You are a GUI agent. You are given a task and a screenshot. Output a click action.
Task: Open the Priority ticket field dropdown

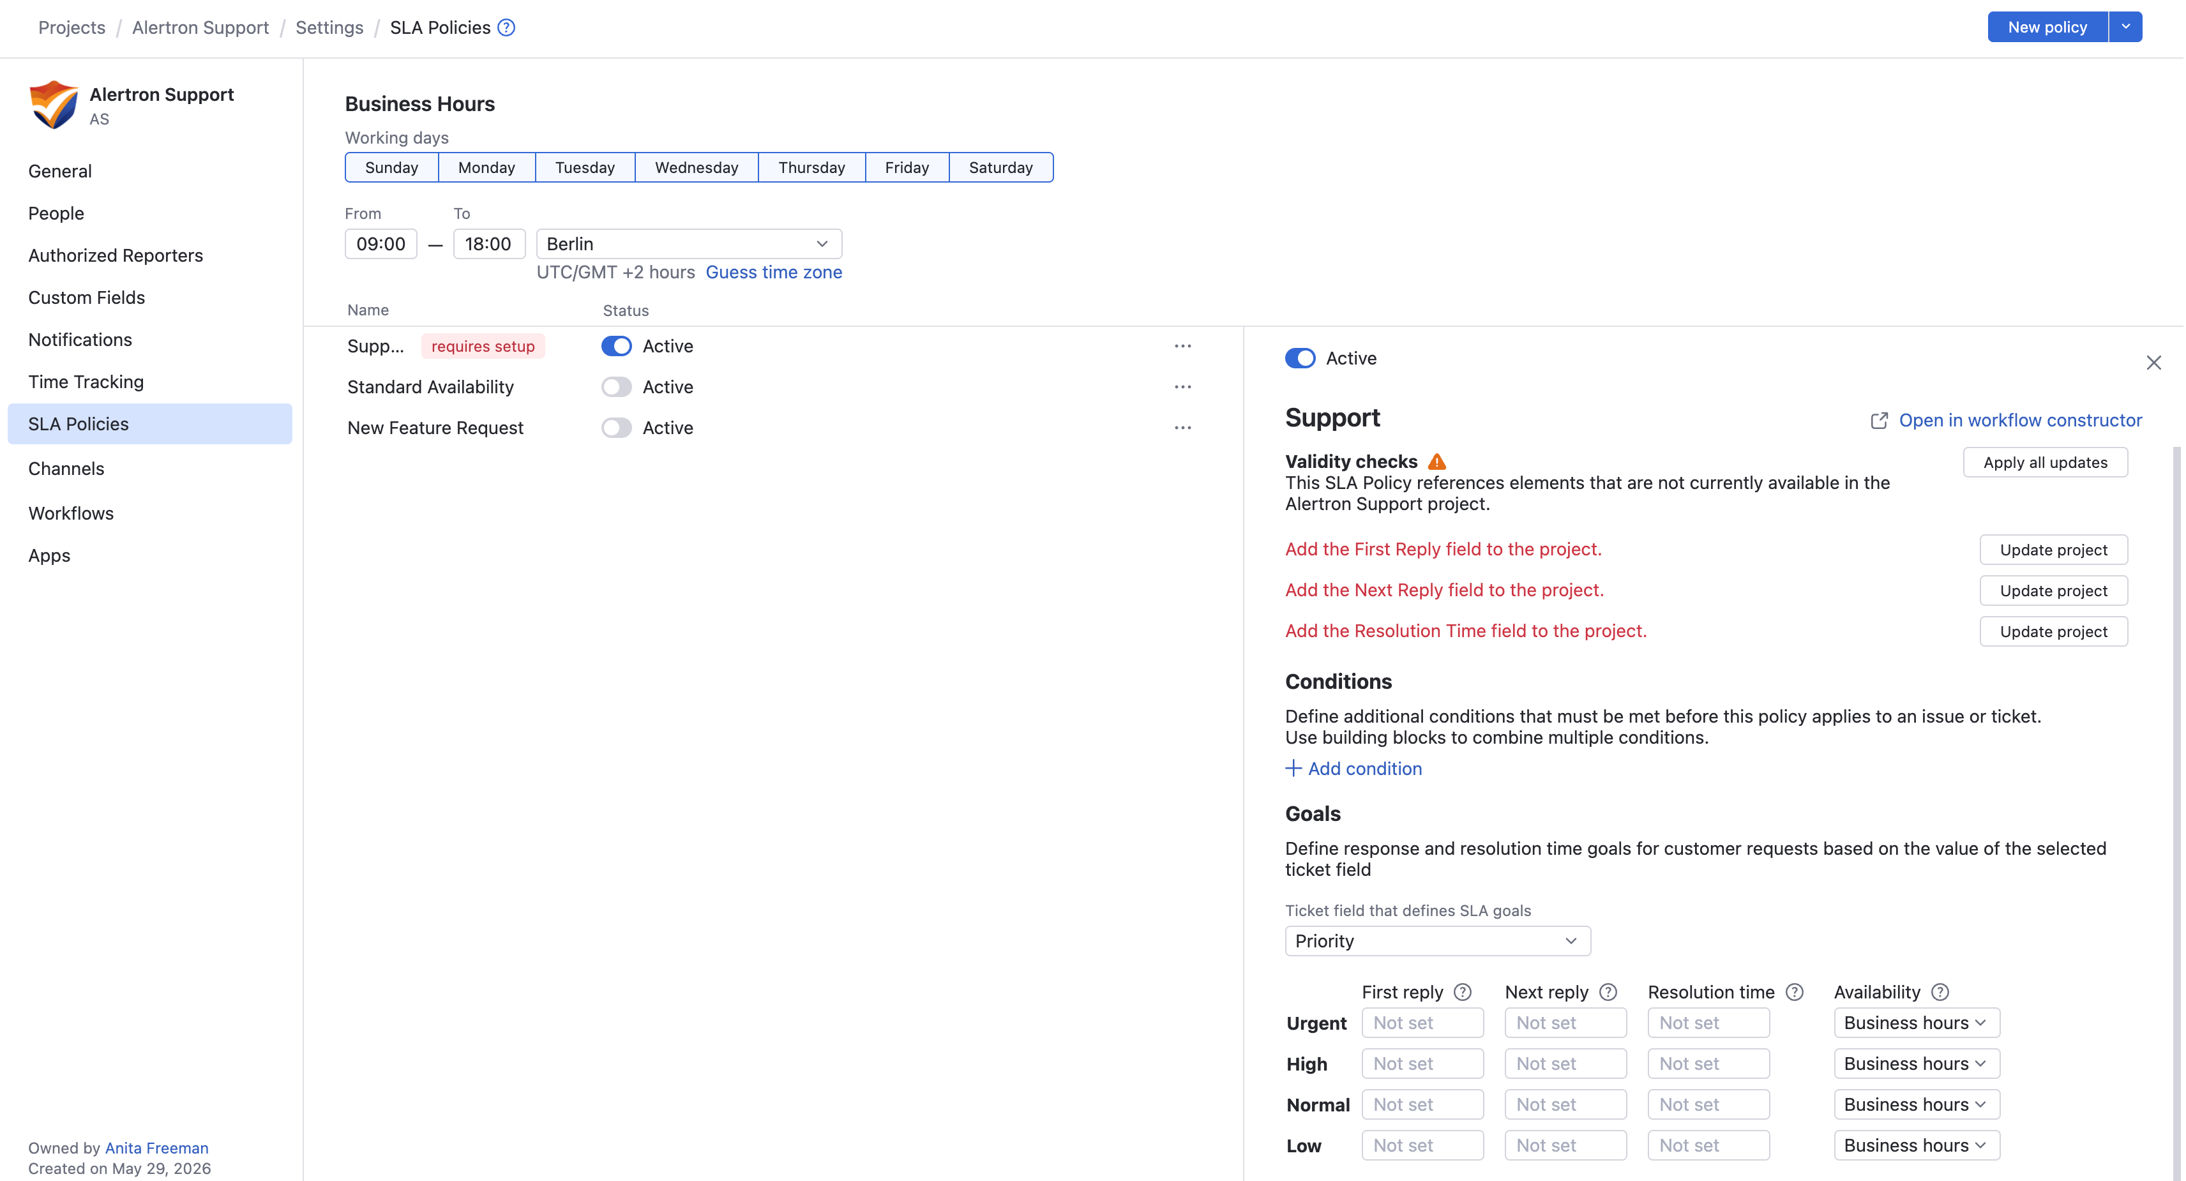(x=1438, y=941)
